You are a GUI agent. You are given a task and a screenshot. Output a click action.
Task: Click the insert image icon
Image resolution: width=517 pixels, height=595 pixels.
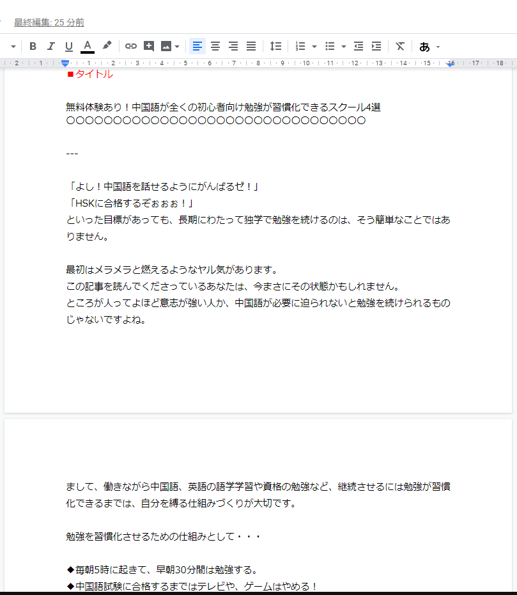[166, 46]
